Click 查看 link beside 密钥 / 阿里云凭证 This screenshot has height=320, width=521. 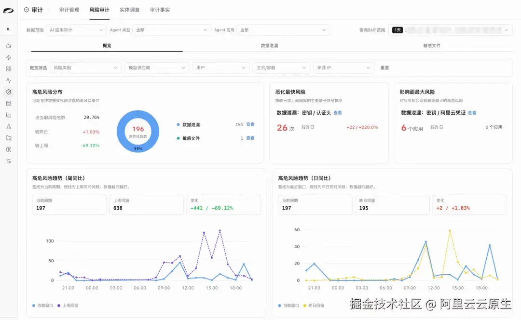472,113
